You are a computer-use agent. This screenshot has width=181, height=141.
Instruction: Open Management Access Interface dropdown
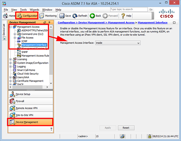pos(118,43)
